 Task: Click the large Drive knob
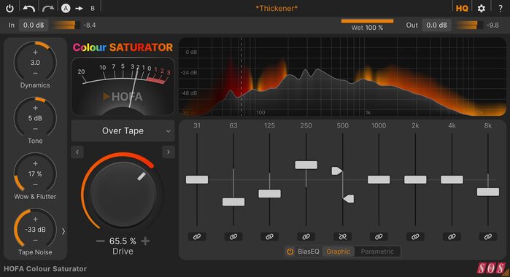point(123,194)
